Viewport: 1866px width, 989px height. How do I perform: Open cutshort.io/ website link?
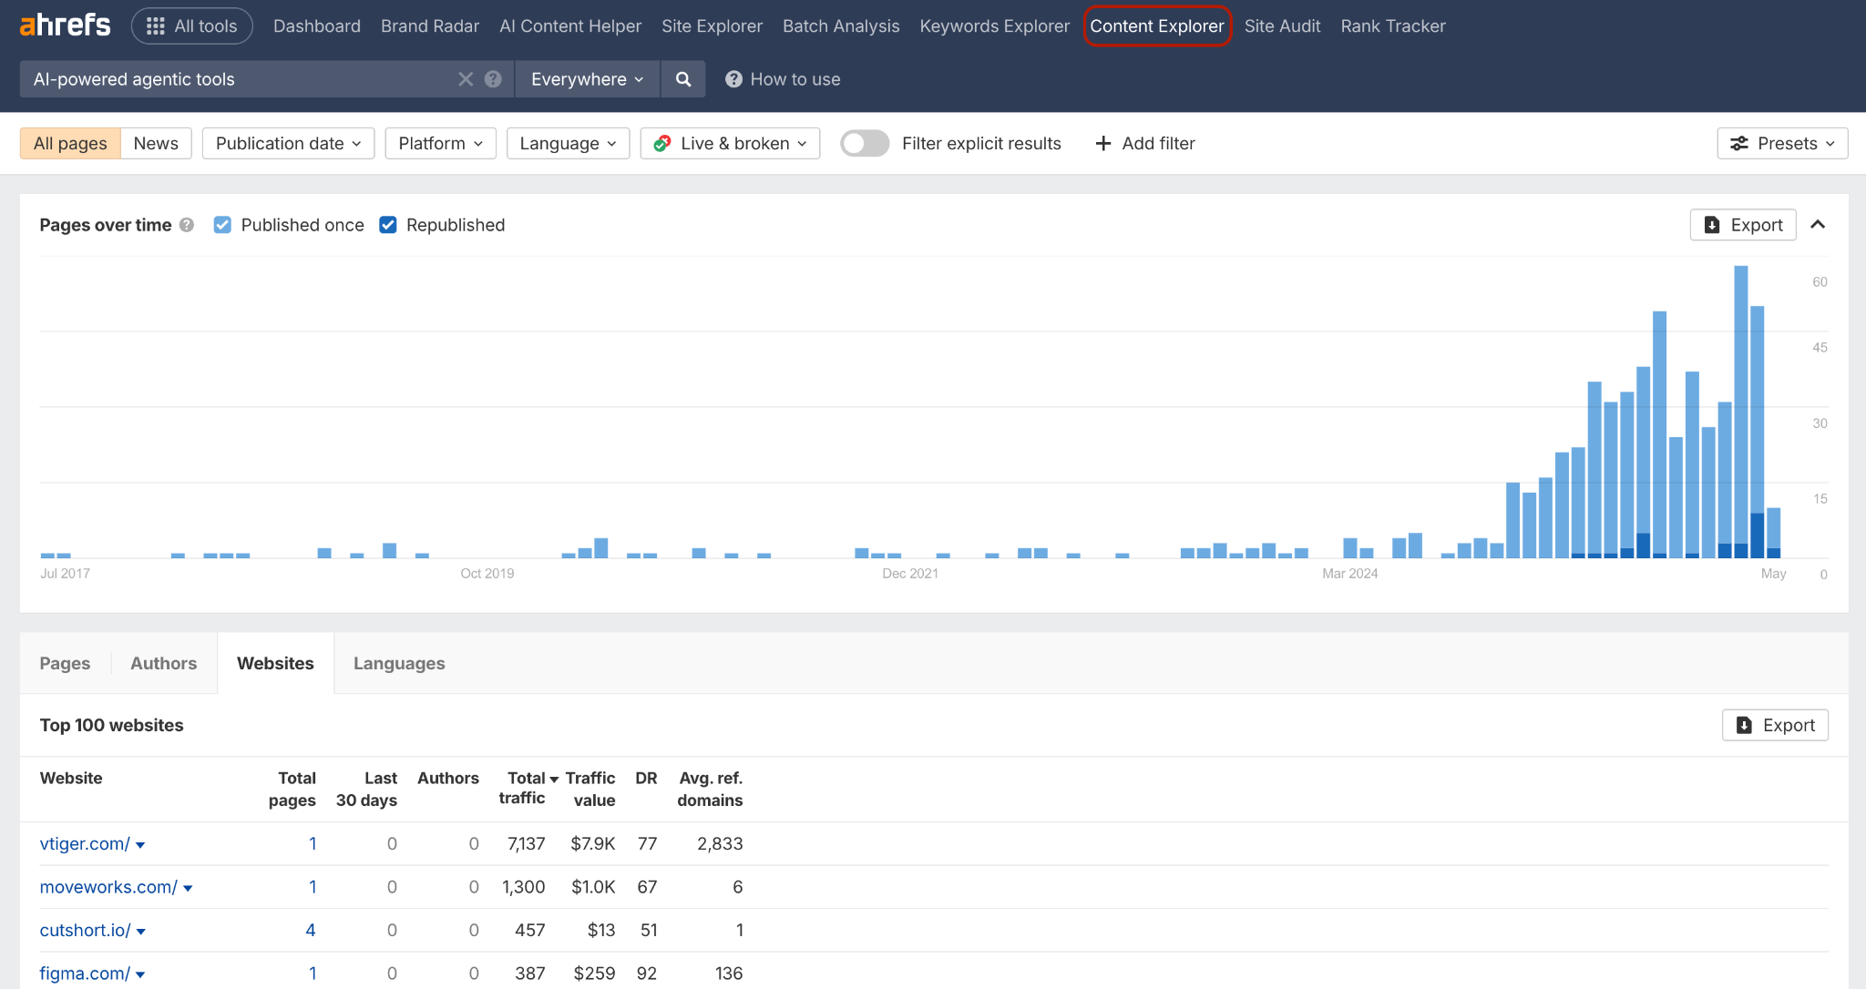point(86,930)
